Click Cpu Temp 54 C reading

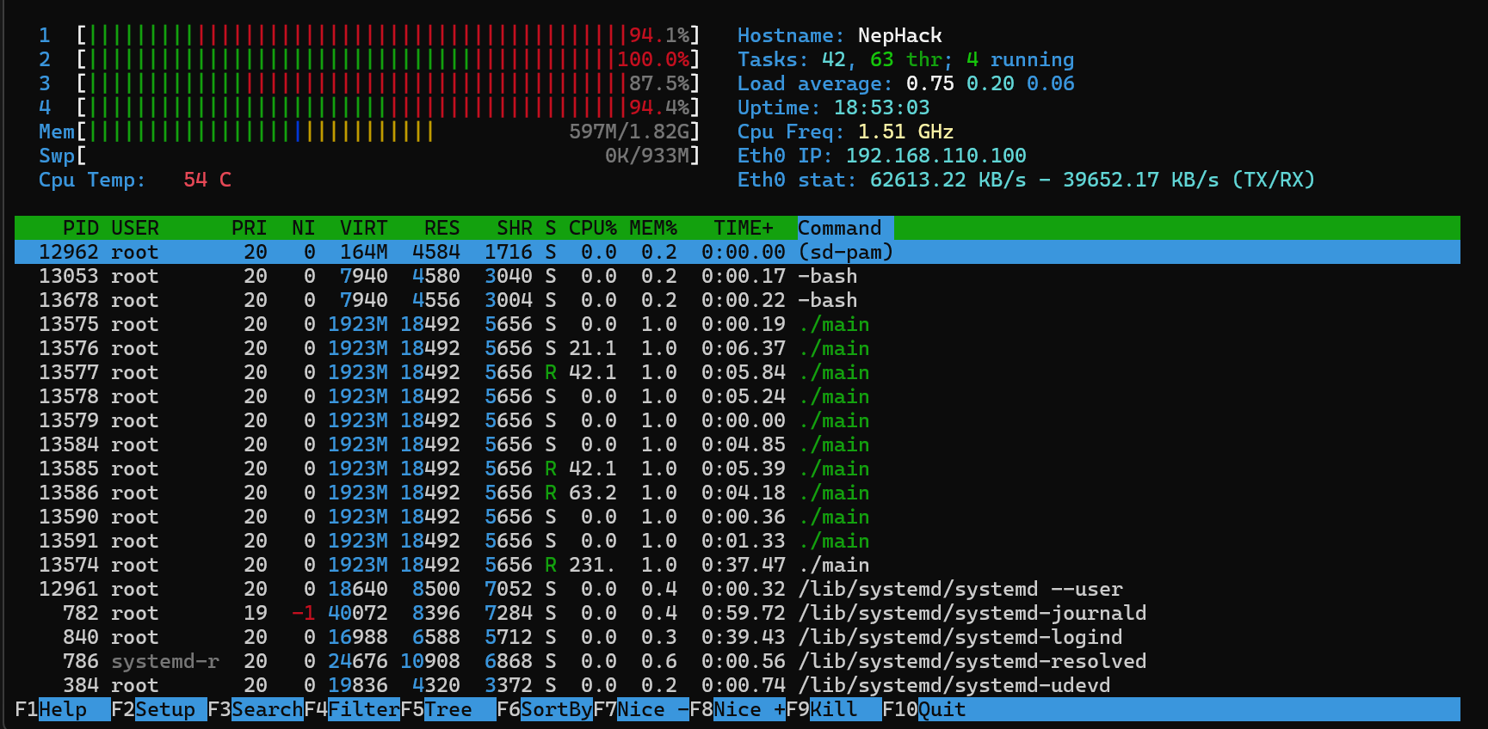(207, 180)
